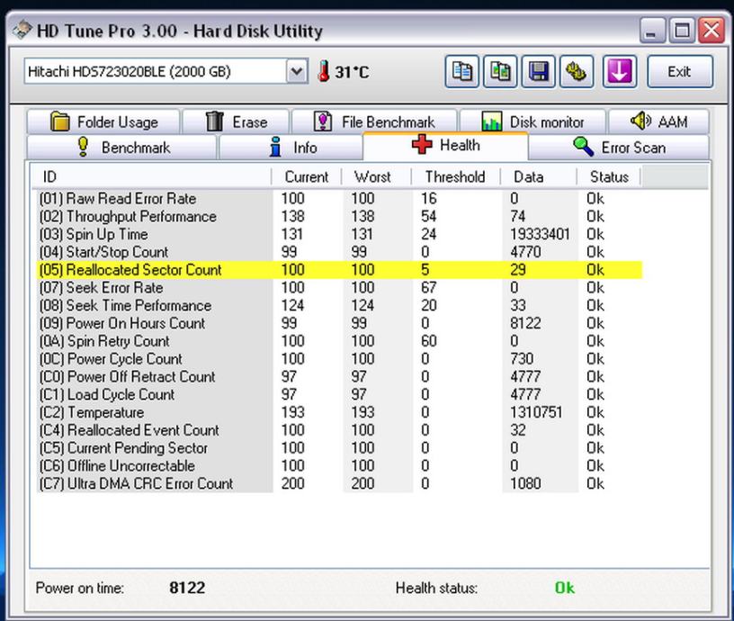Click the ID column header
Viewport: 734px width, 621px height.
tap(152, 177)
